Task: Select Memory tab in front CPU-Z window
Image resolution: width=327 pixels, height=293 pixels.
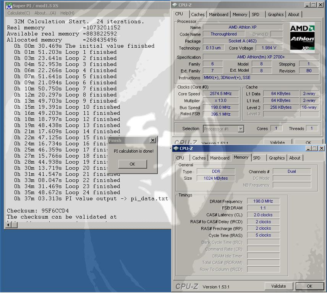Action: (x=241, y=158)
